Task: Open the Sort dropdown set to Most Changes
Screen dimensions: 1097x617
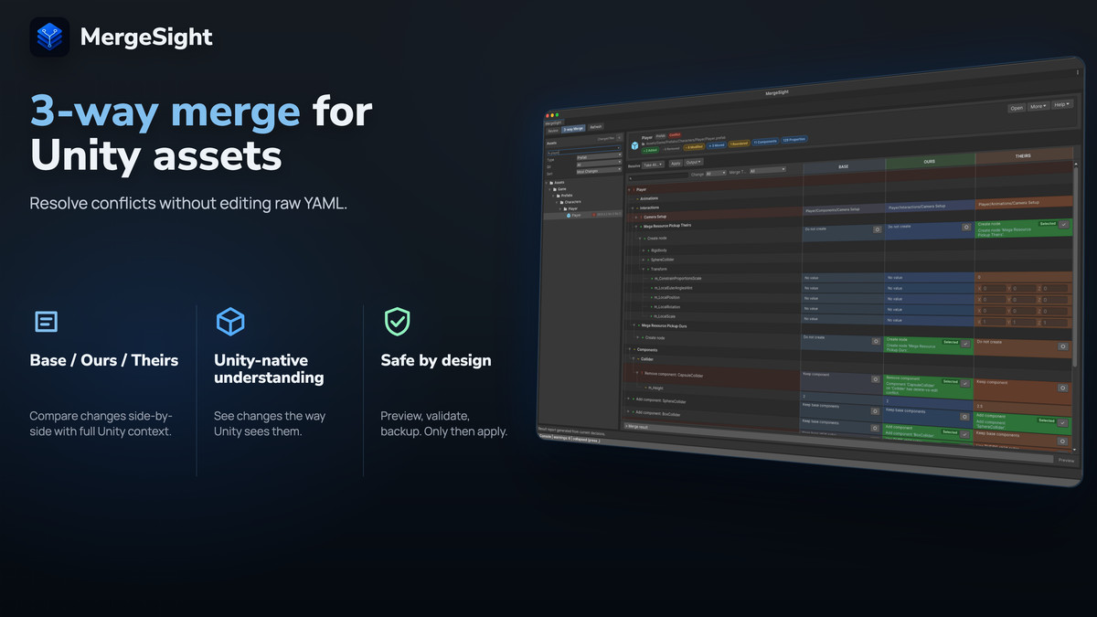Action: click(x=599, y=171)
